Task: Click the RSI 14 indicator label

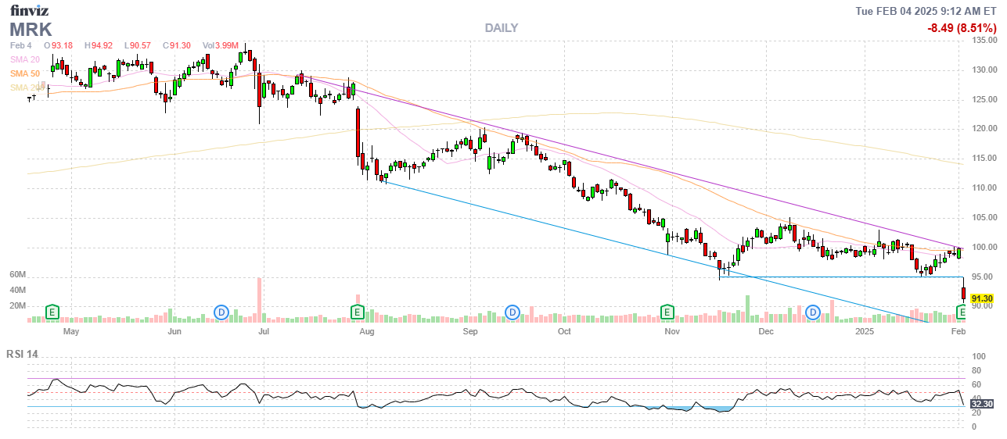Action: 23,354
